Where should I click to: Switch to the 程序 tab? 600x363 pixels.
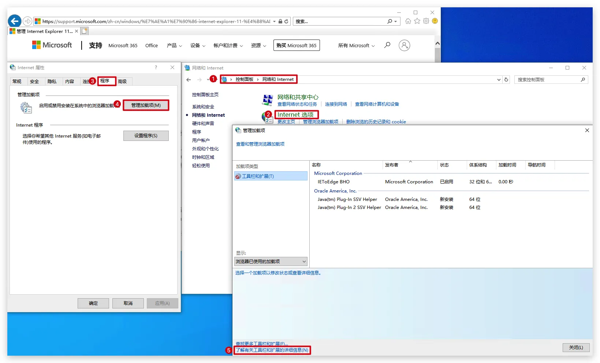[105, 81]
